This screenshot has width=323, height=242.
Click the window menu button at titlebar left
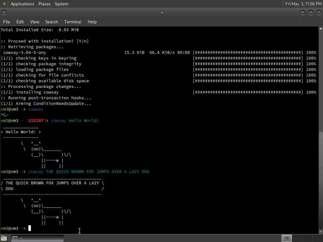(x=4, y=13)
